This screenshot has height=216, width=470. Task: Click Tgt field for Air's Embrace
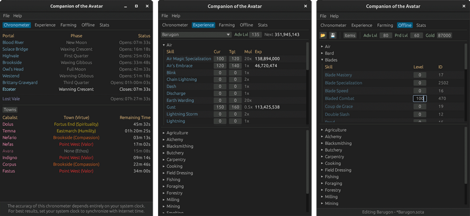(236, 66)
